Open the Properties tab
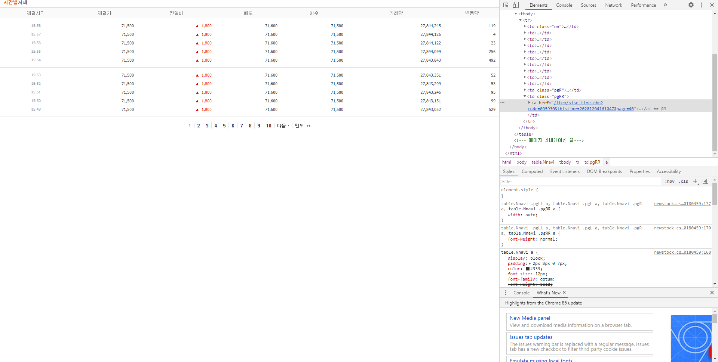Image resolution: width=718 pixels, height=362 pixels. pos(639,171)
